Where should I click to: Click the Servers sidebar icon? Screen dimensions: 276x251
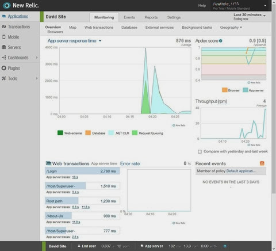3,47
